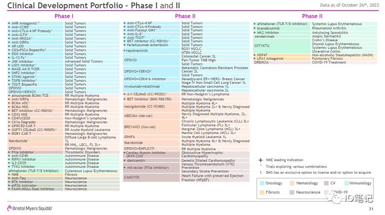The image size is (385, 215).
Task: Click the 'Anti-Fucosyl GM1' entry
Action: [x=141, y=30]
